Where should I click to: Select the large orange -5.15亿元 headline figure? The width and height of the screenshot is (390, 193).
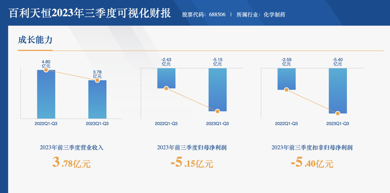192,163
